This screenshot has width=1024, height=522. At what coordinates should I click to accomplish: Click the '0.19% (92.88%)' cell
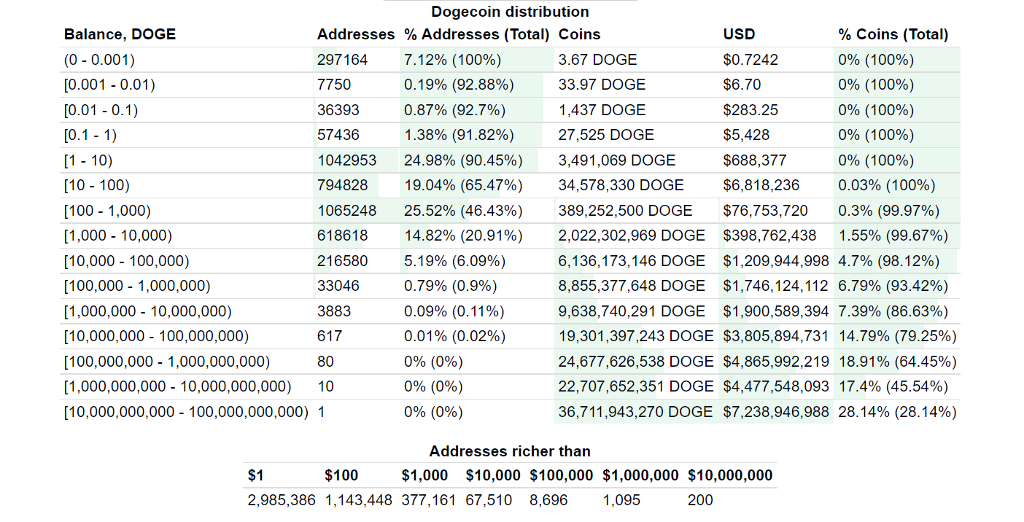pyautogui.click(x=460, y=85)
